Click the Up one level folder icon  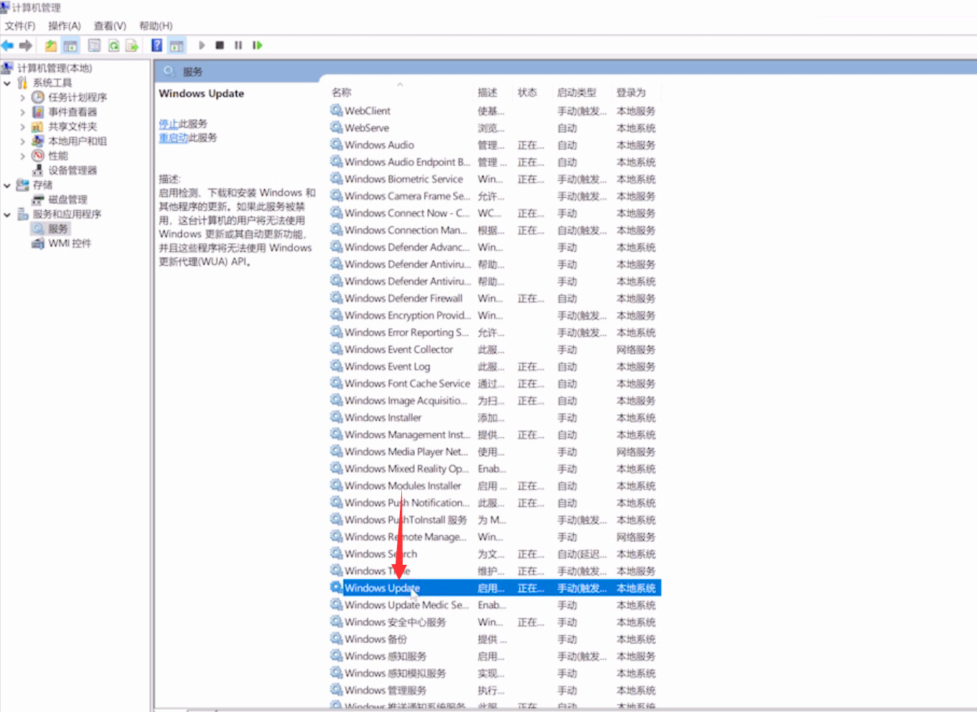coord(51,45)
